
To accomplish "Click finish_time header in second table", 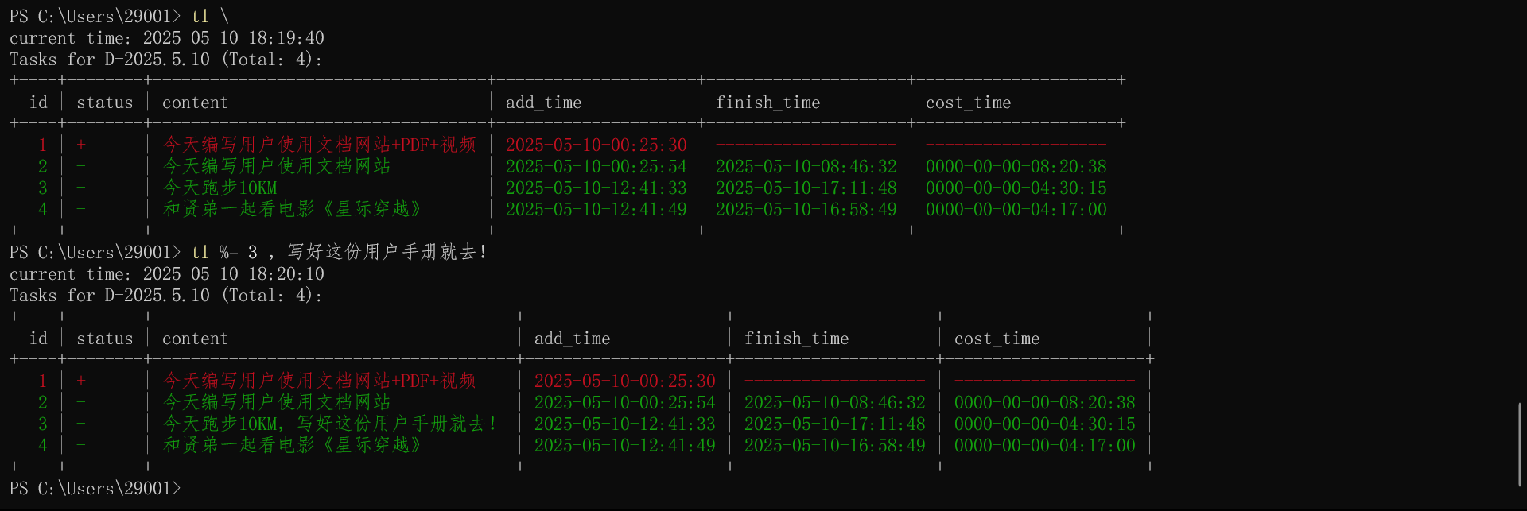I will [797, 339].
